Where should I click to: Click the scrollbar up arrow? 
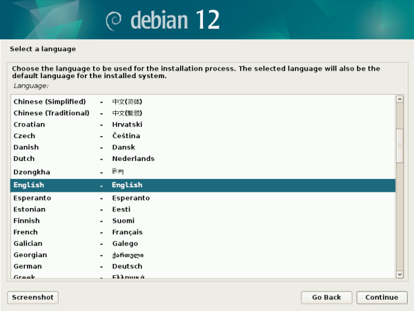400,99
